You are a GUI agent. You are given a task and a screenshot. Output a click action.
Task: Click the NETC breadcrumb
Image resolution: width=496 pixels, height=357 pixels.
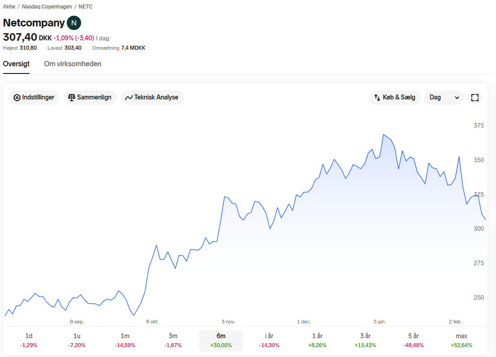point(86,7)
